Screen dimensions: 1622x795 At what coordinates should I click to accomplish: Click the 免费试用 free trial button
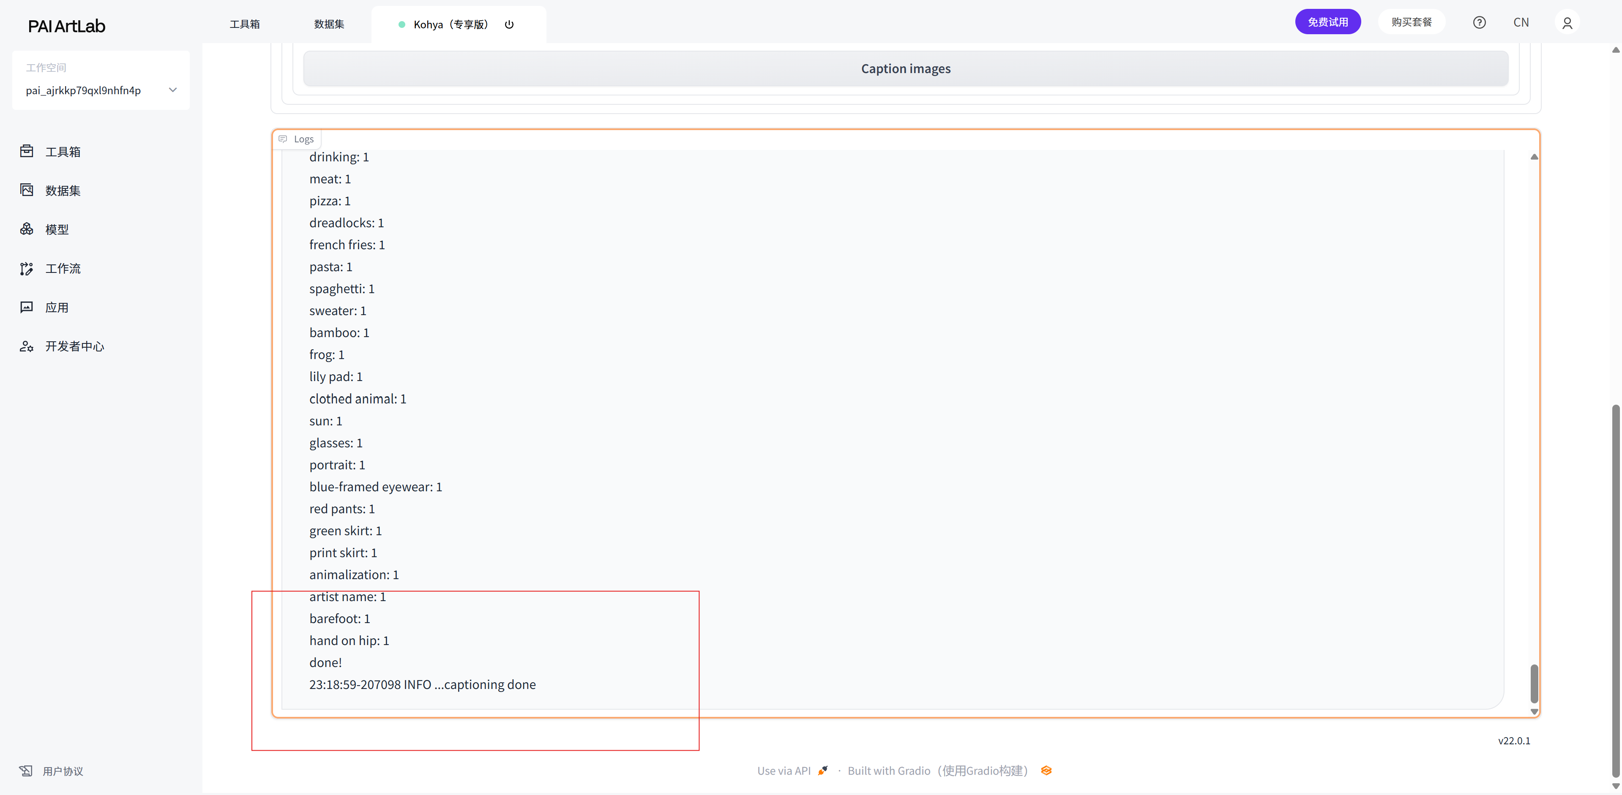[x=1327, y=22]
